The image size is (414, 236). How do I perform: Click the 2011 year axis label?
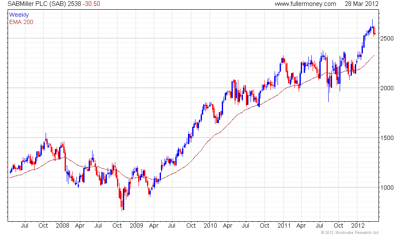pos(284,226)
